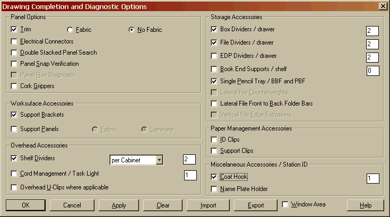
Task: Click the Export button
Action: click(x=256, y=205)
